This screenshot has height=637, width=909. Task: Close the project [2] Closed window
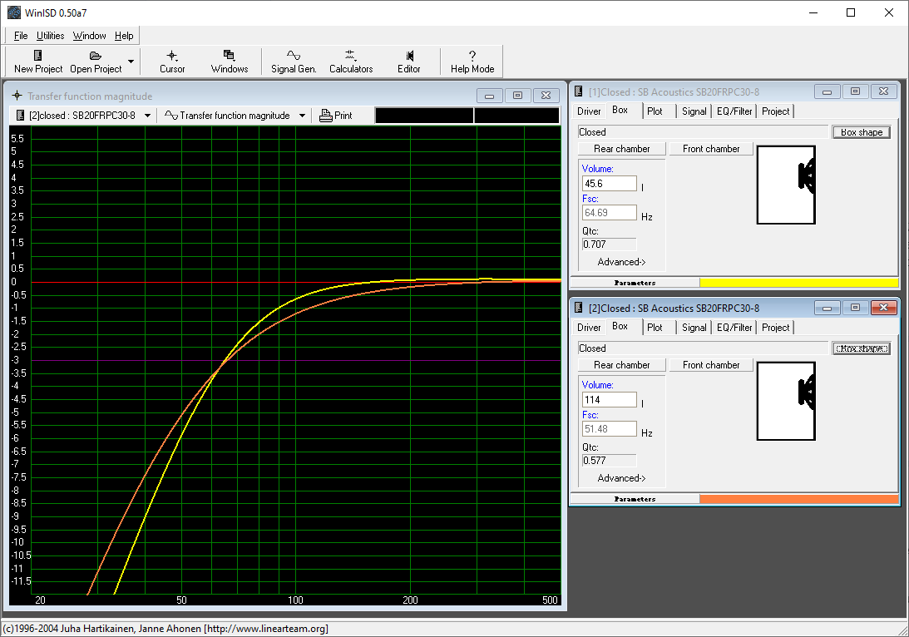[x=883, y=308]
